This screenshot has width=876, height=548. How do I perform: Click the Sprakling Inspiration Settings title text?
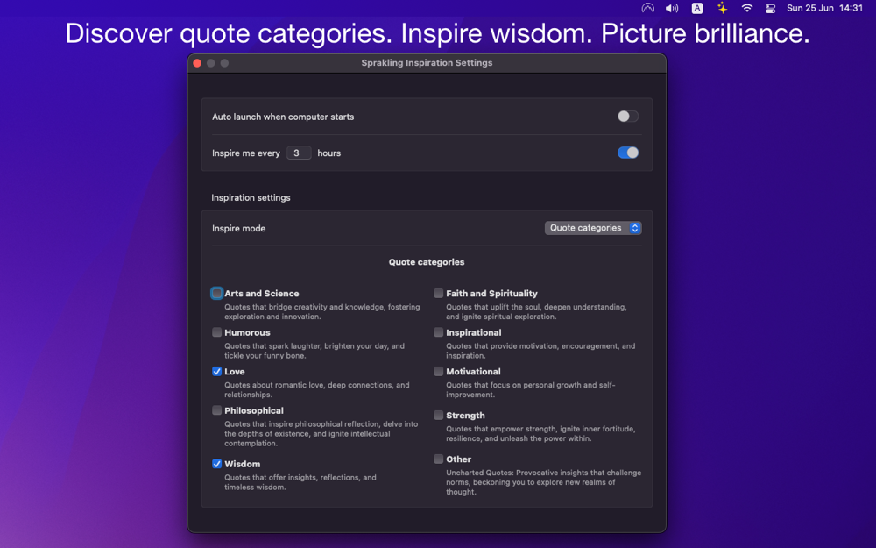pos(427,62)
